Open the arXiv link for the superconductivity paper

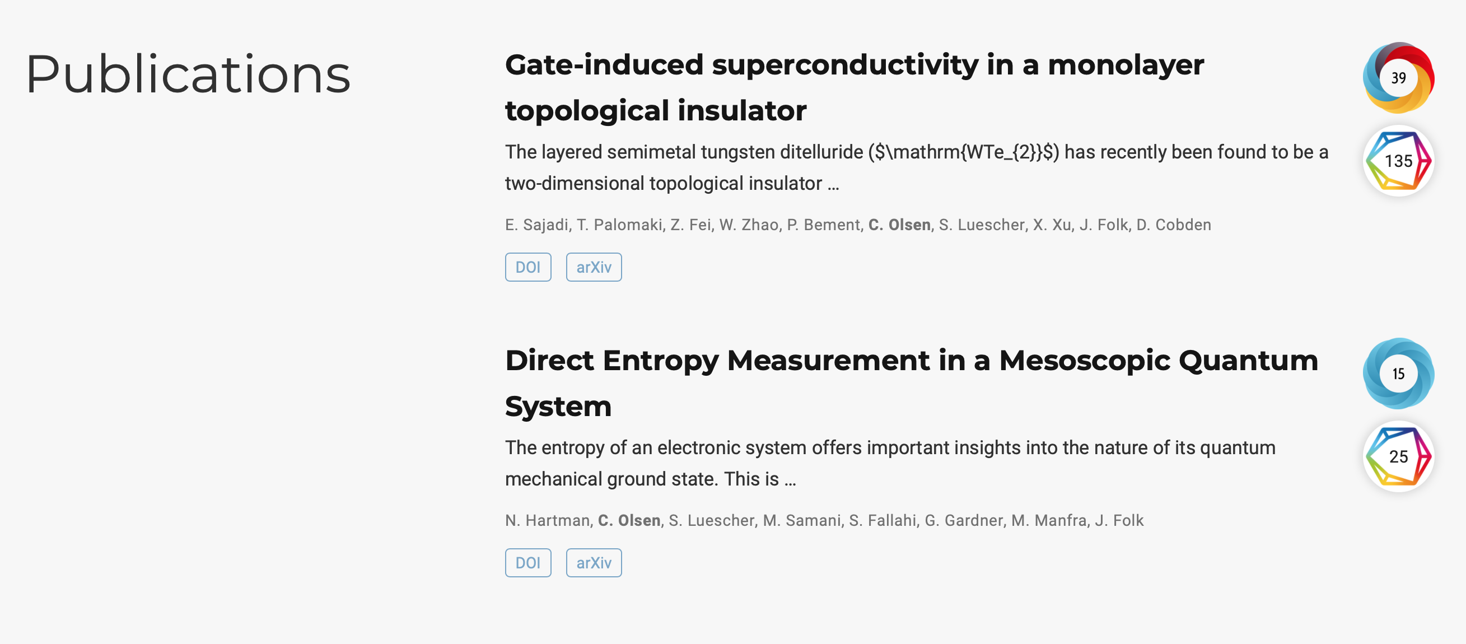(x=594, y=266)
